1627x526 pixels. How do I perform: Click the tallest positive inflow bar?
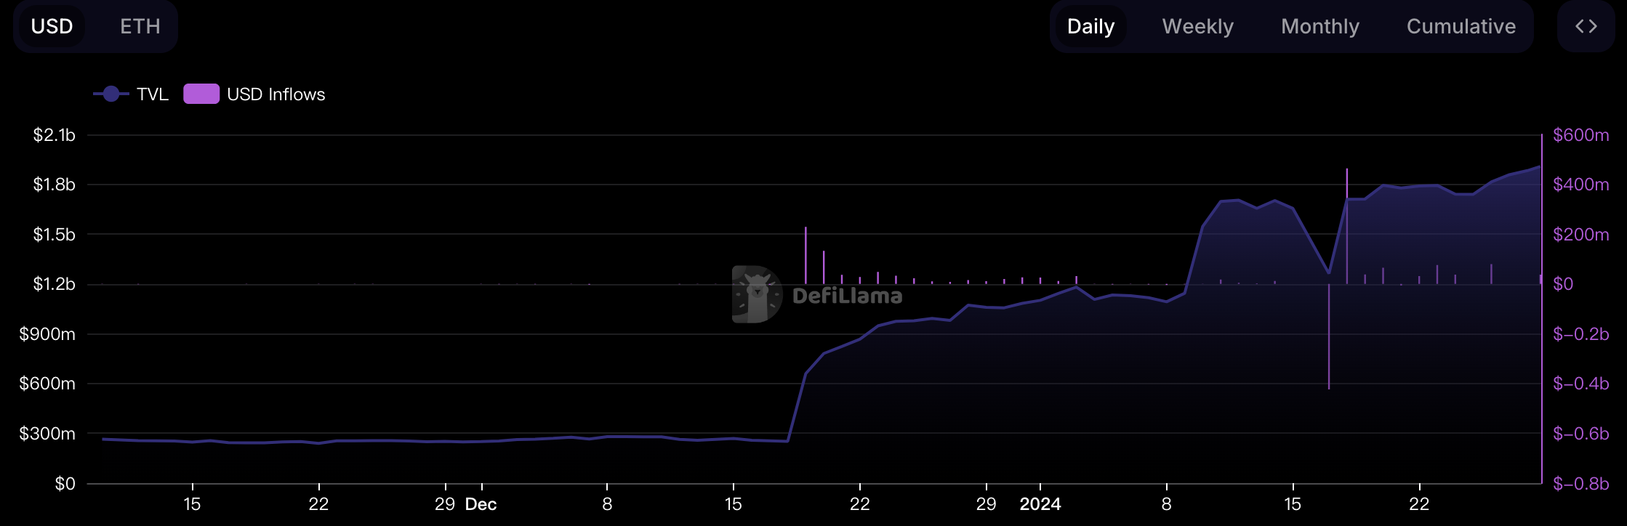(x=1347, y=226)
